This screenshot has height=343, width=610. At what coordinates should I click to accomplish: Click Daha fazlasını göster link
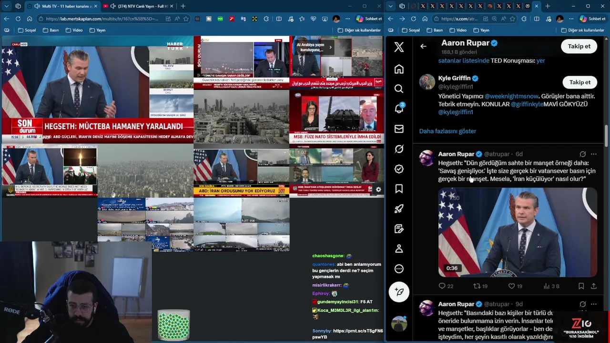[x=447, y=131]
